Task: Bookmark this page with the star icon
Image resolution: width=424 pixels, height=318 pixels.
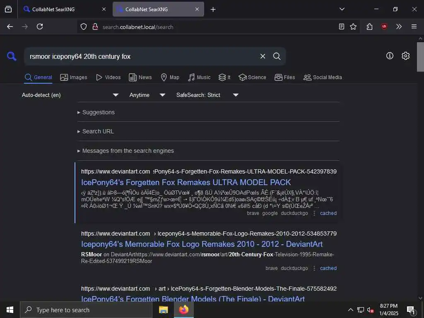Action: pyautogui.click(x=353, y=26)
